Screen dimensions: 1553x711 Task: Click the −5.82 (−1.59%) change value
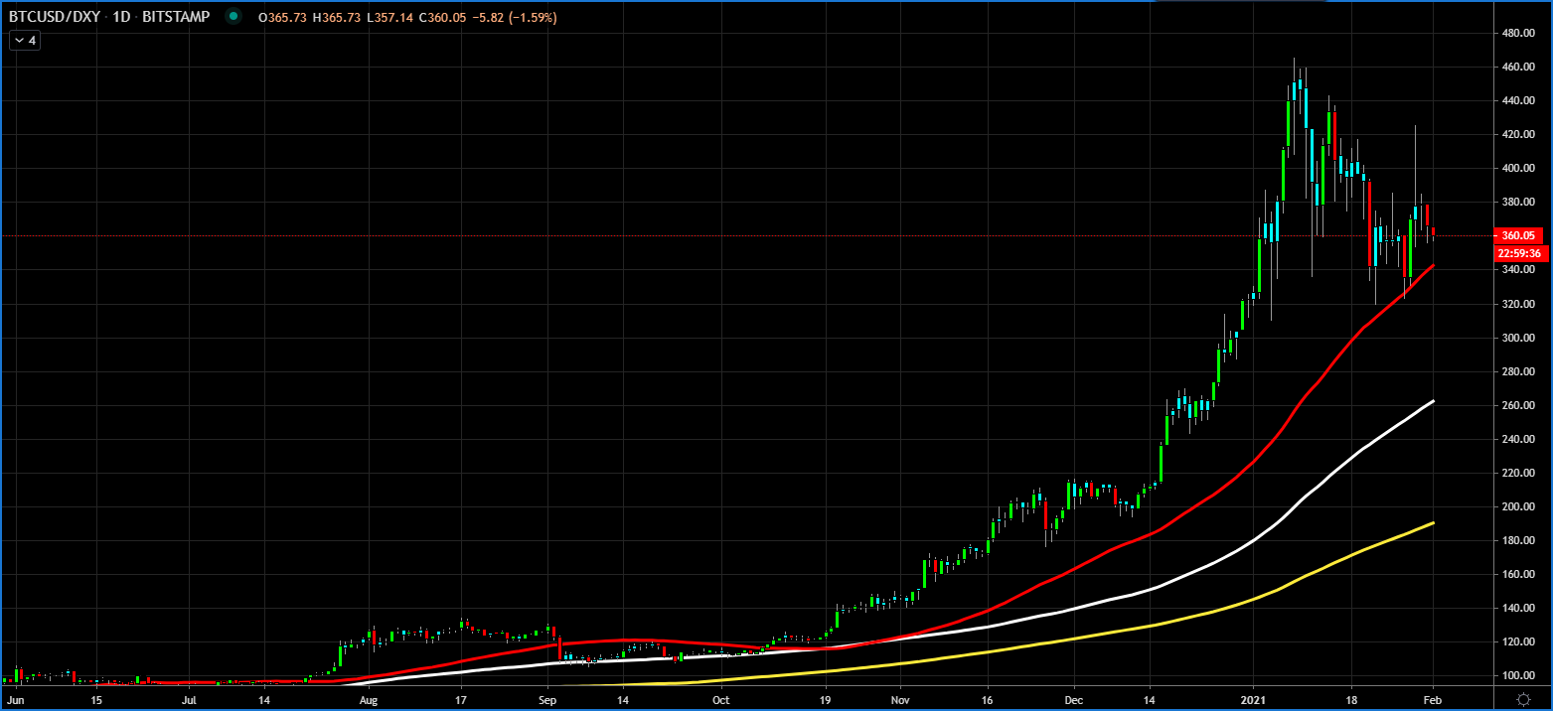click(513, 16)
